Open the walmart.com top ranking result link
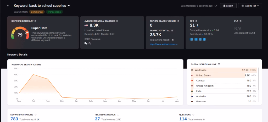 click(x=164, y=45)
